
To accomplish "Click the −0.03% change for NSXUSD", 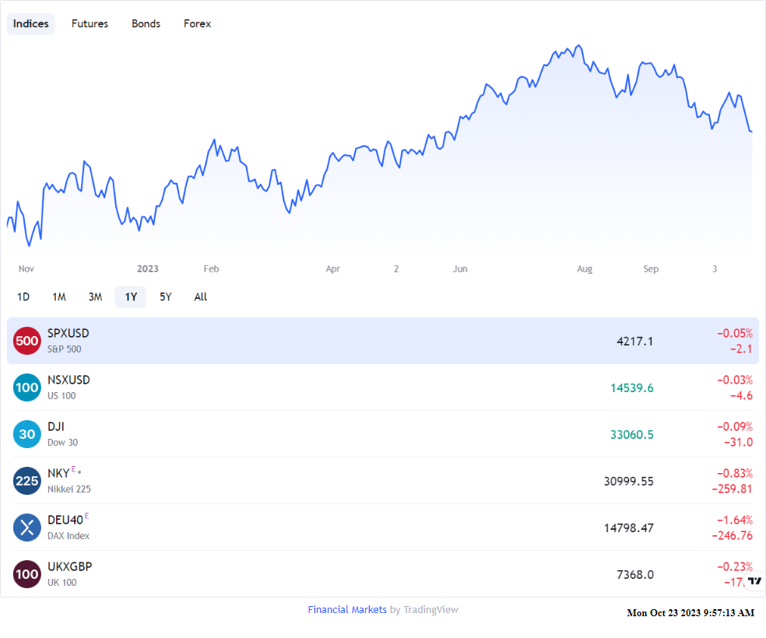I will [735, 380].
